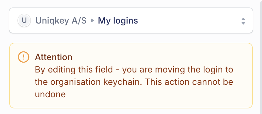Click the text 'By editing this field'

74,70
